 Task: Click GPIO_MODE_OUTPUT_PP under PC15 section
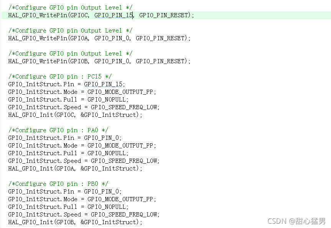click(x=120, y=92)
